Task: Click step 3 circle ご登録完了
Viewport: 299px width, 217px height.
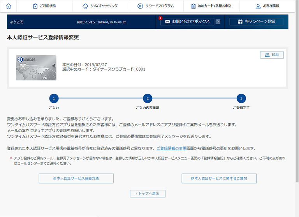Action: (241, 98)
